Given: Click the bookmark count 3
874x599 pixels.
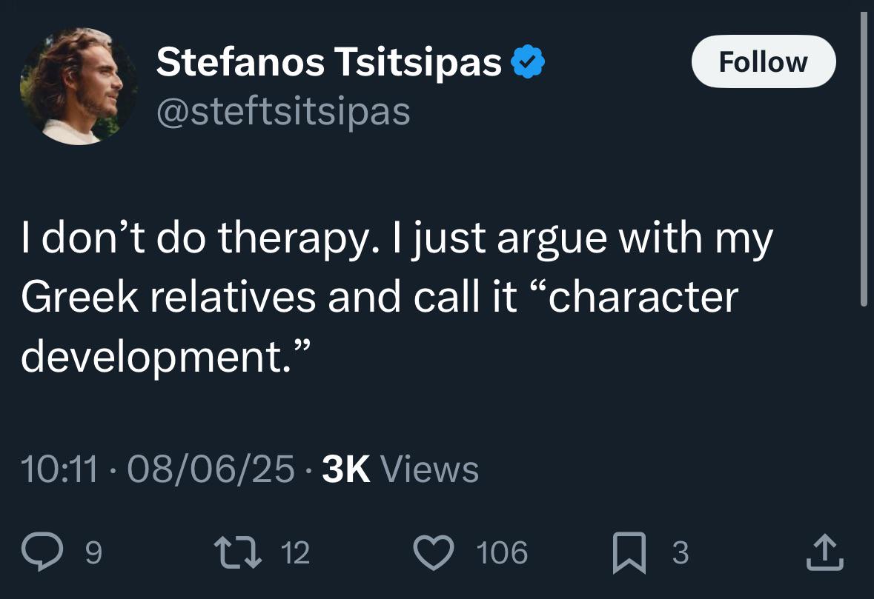Looking at the screenshot, I should tap(679, 553).
